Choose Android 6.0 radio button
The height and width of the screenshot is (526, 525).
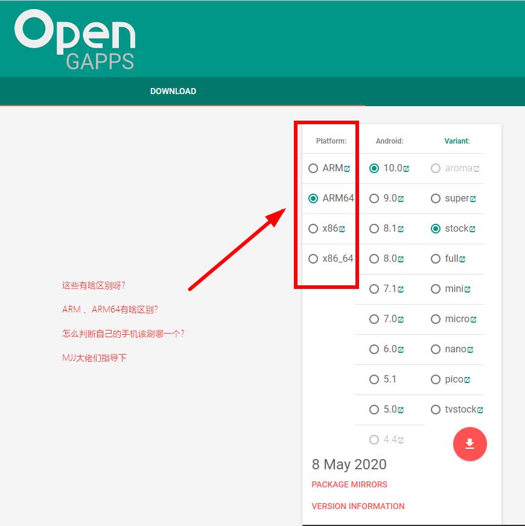pos(374,349)
